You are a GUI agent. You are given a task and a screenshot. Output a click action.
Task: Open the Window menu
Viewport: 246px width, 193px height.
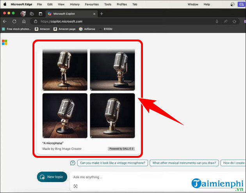pos(193,4)
